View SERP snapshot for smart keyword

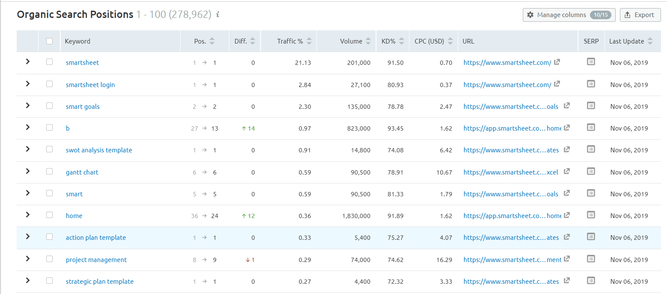591,193
